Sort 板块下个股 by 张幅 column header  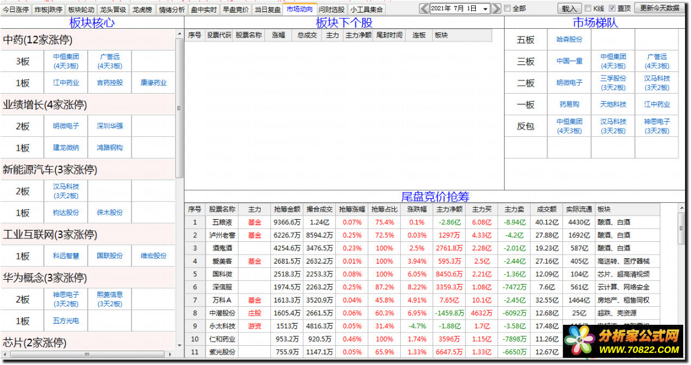278,35
